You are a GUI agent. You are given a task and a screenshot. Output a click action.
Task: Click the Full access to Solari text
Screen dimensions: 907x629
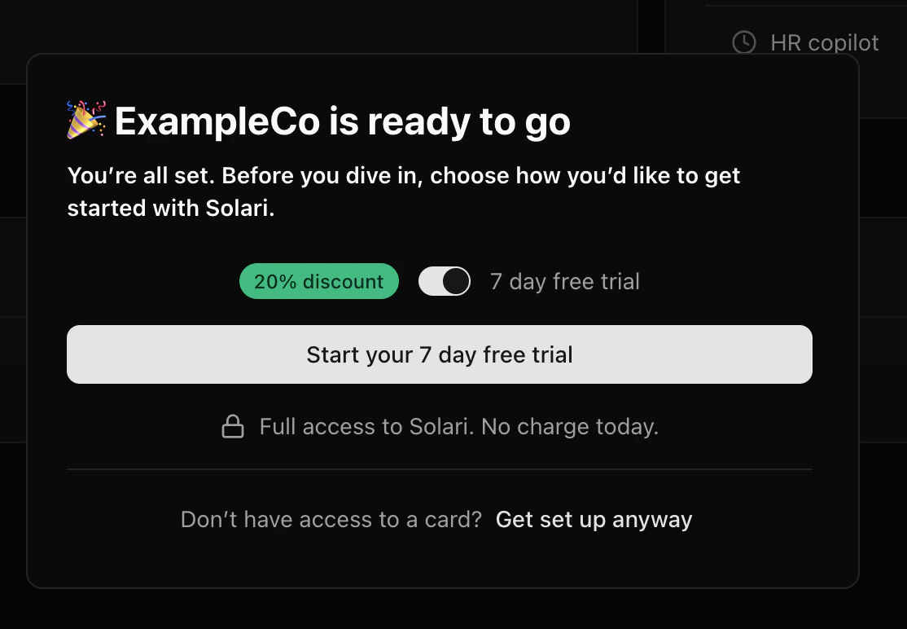(458, 426)
